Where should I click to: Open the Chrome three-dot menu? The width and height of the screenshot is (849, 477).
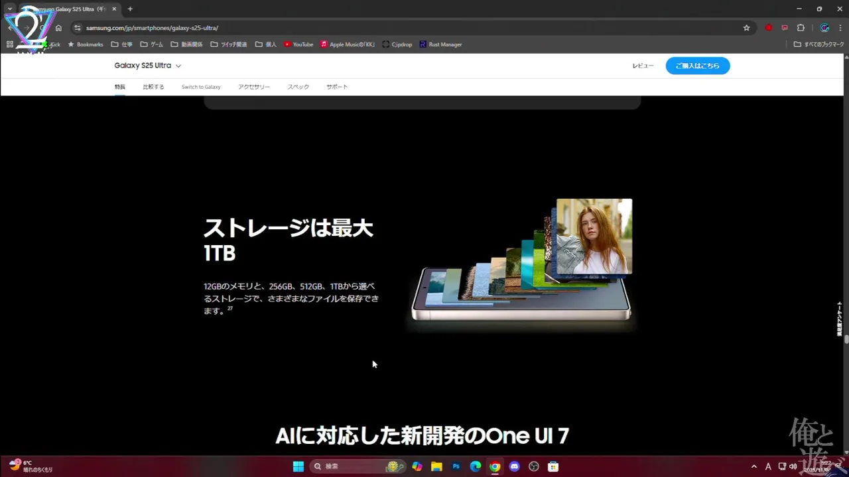(x=840, y=28)
